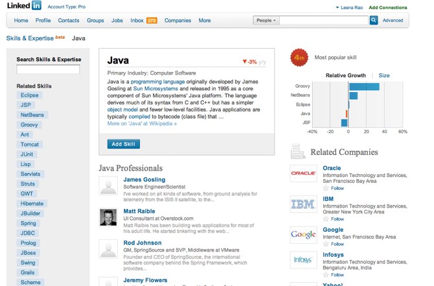Screen dimensions: 434x286
Task: Toggle the Follow star for Google
Action: pos(326,244)
